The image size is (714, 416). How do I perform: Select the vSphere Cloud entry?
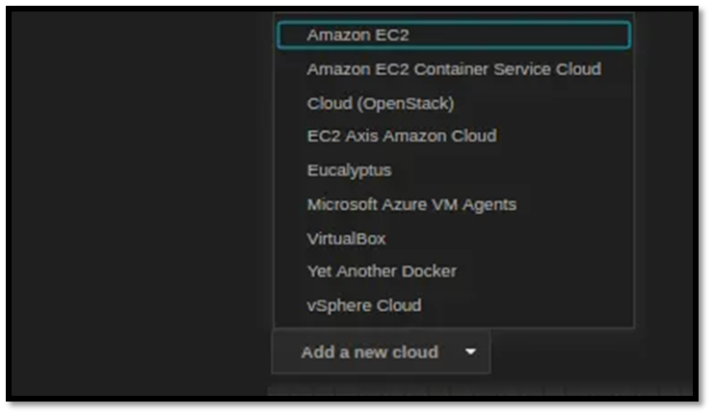(x=363, y=305)
